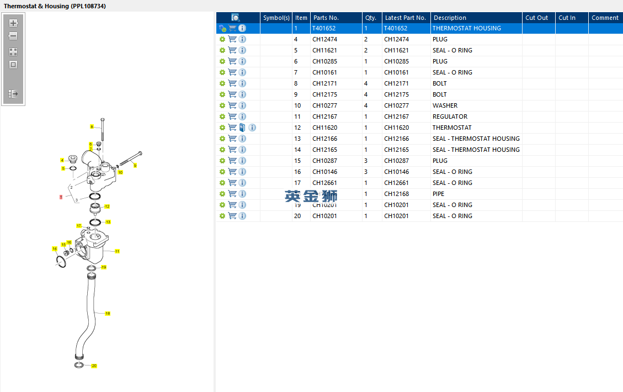Viewport: 623px width, 392px height.
Task: Show info for CH11621 O ring
Action: coord(242,50)
